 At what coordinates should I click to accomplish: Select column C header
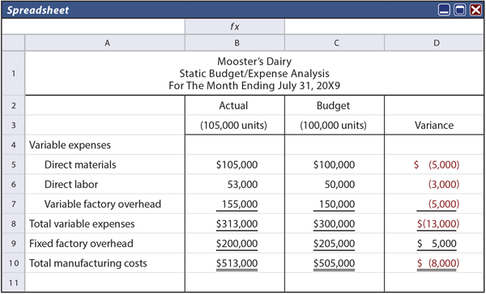335,43
